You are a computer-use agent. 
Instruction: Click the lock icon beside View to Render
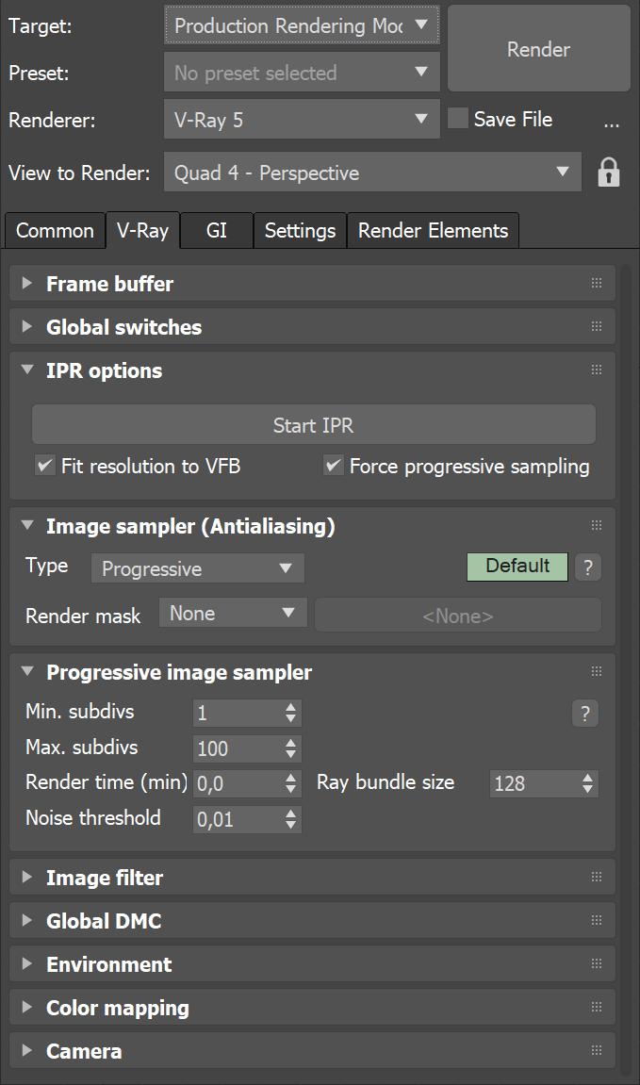click(x=608, y=173)
